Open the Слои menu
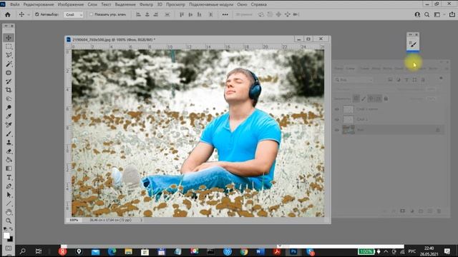The image size is (458, 257). pos(92,4)
